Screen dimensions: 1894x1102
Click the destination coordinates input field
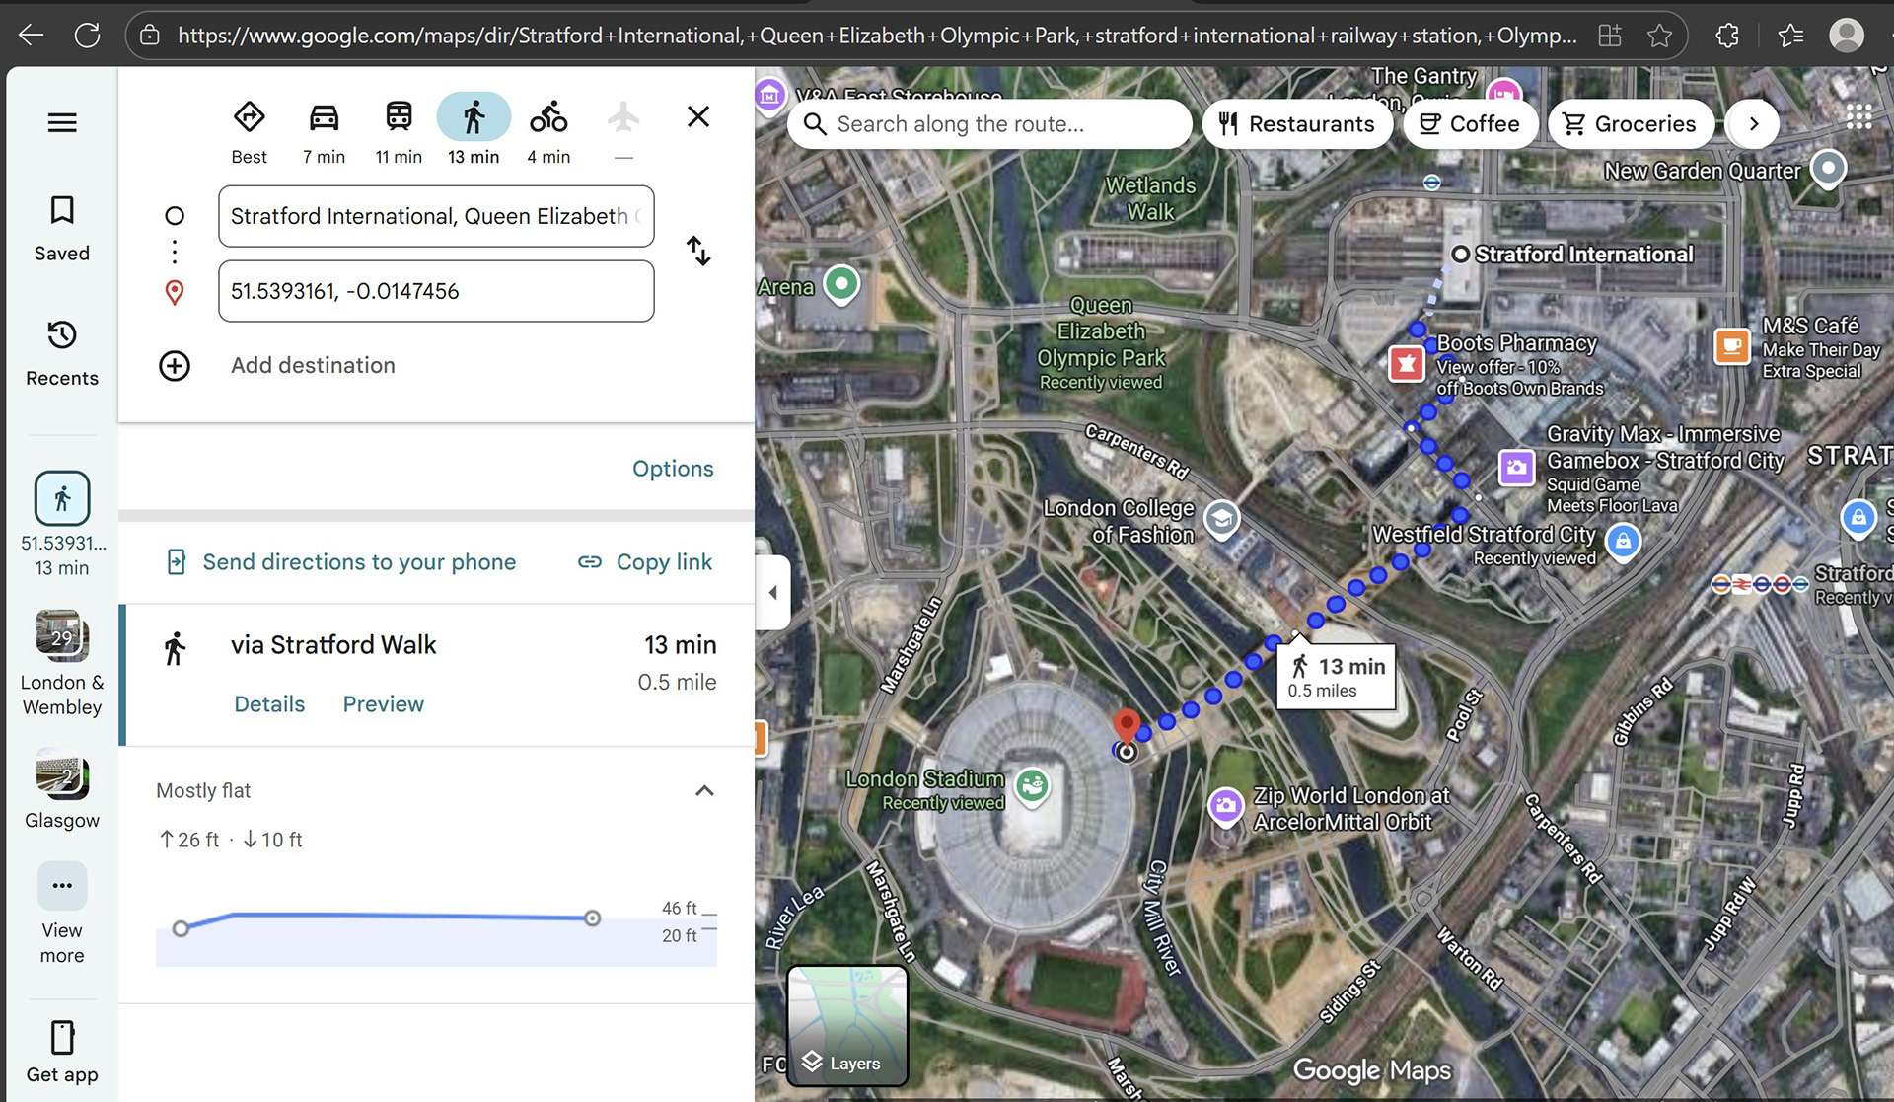435,291
